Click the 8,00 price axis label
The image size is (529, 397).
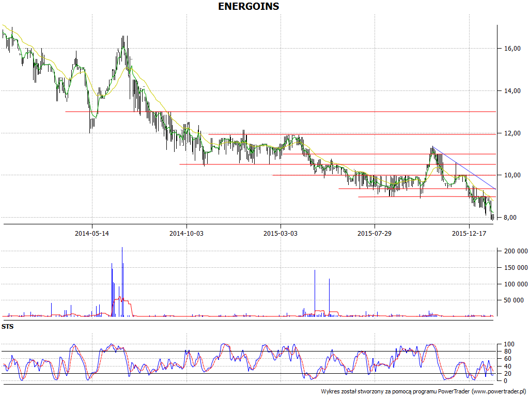510,218
